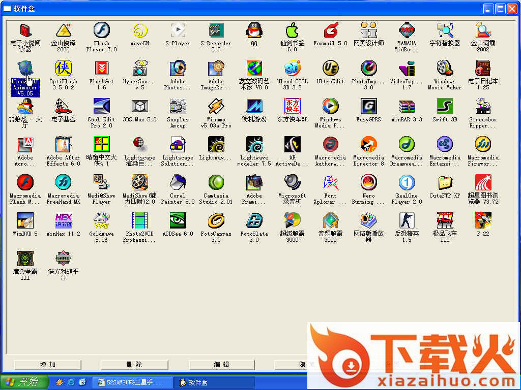The height and width of the screenshot is (390, 521).
Task: Launch Macromedia Dreamweaver icon
Action: (407, 145)
